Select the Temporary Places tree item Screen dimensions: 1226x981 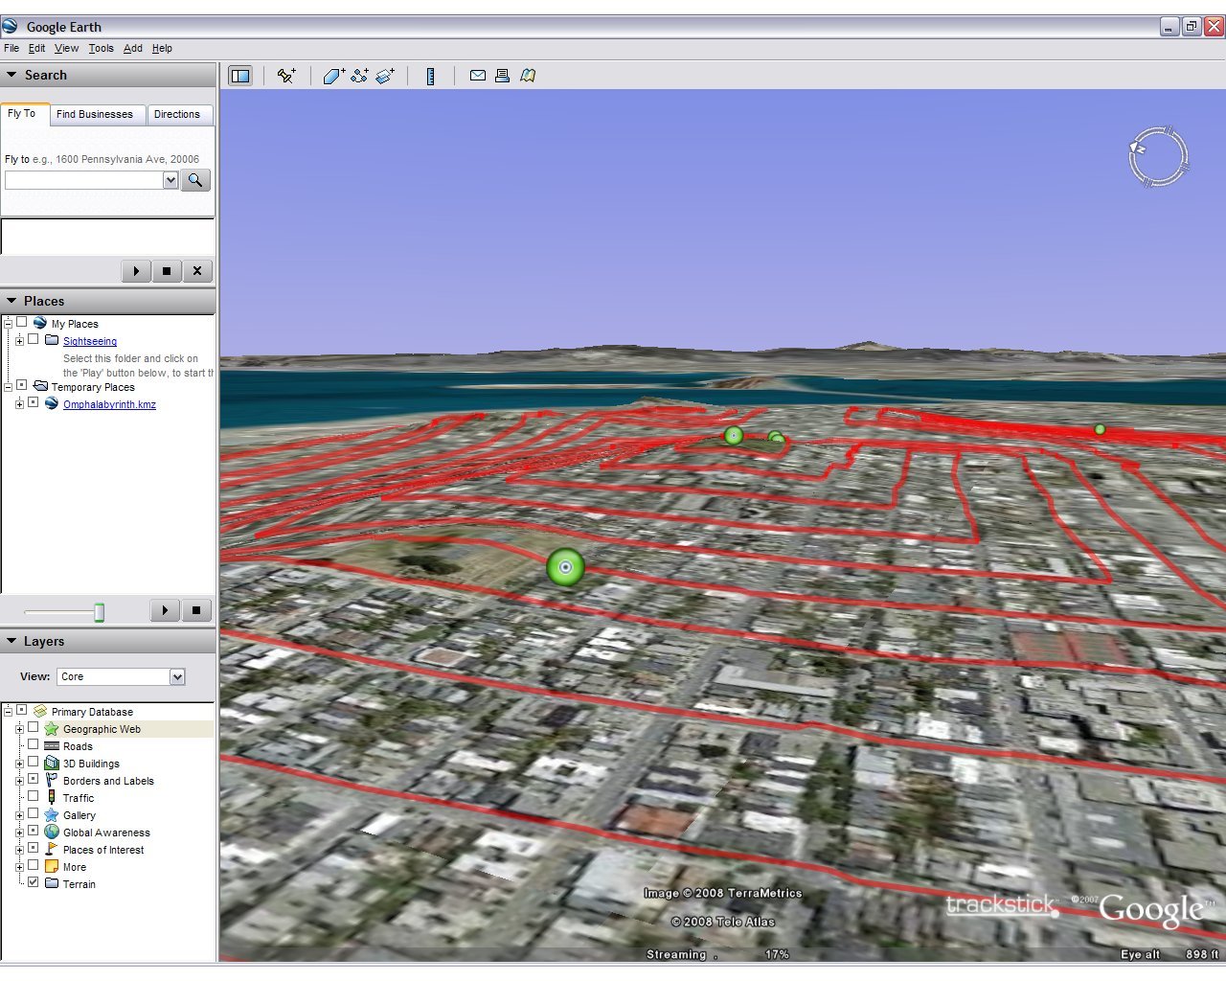click(x=93, y=387)
